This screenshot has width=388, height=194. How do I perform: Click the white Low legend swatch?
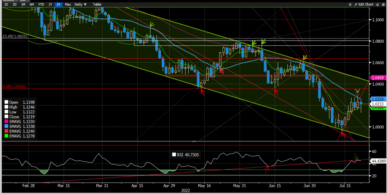(x=6, y=112)
